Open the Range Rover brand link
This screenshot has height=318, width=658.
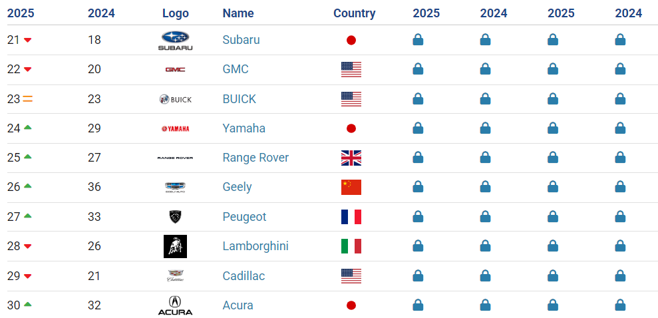[x=255, y=158]
